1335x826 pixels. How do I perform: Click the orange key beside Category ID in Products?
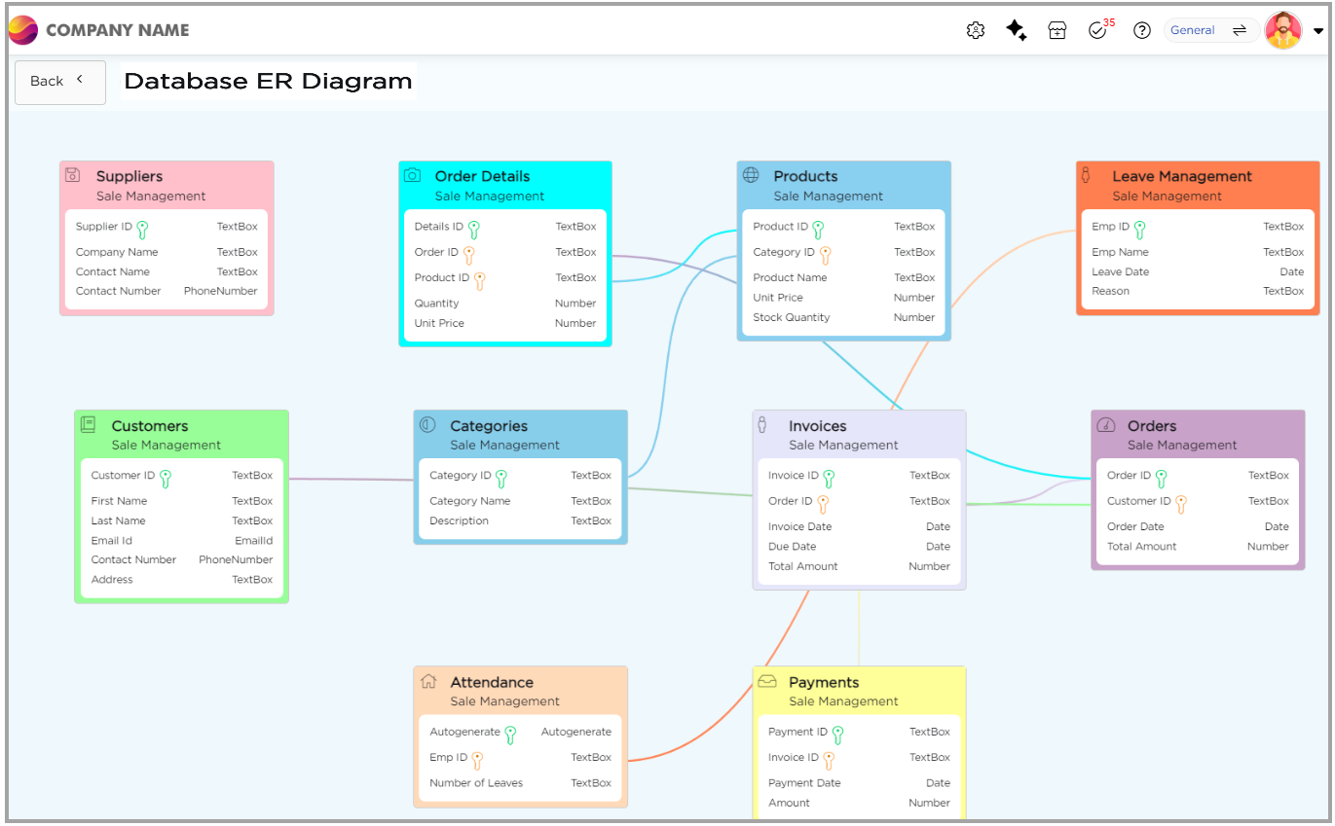[825, 255]
